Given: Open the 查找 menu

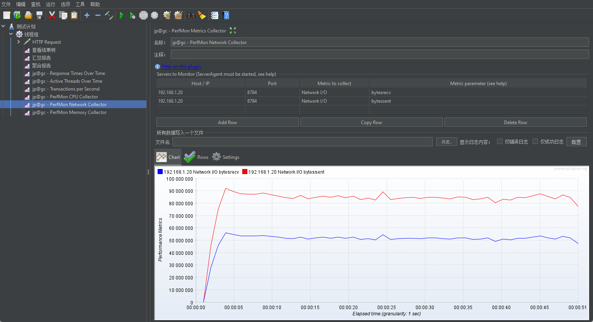Looking at the screenshot, I should click(x=36, y=4).
